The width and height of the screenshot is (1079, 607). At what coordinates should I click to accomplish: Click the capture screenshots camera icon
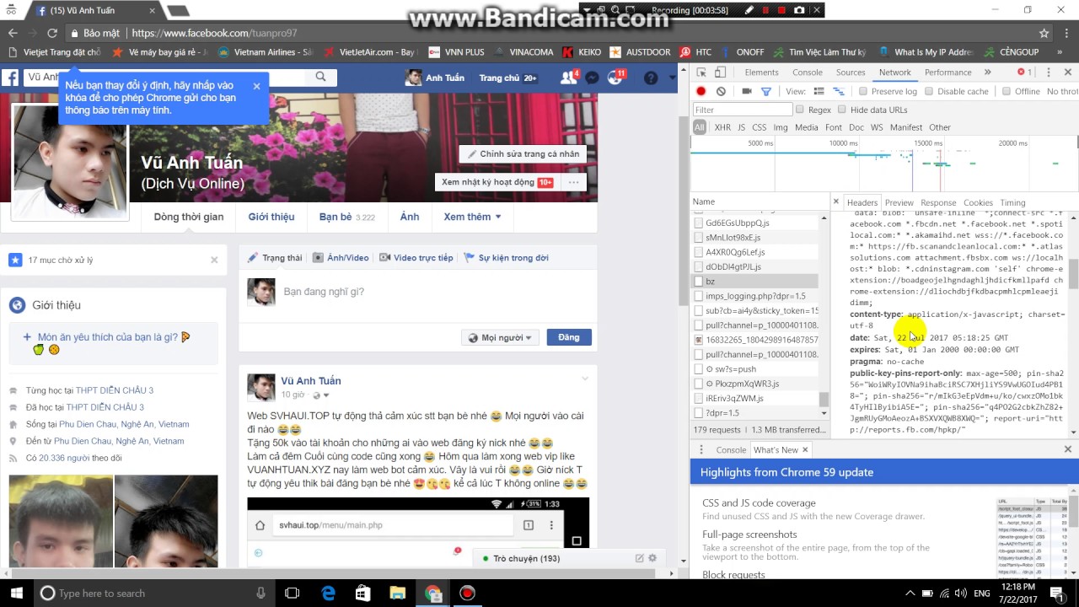[x=746, y=91]
